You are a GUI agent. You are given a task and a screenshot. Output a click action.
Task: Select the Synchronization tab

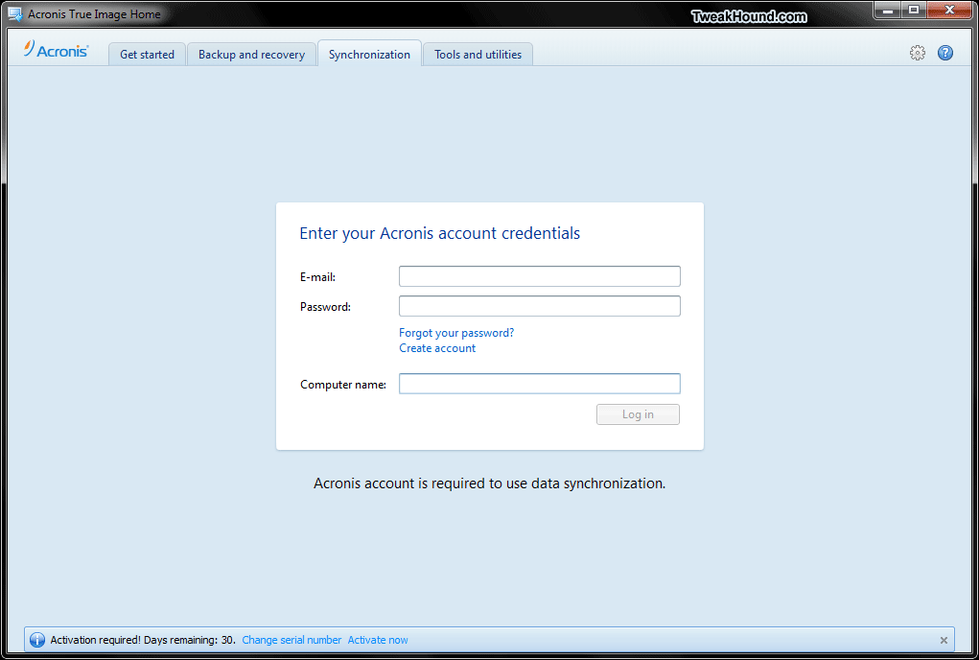[369, 55]
